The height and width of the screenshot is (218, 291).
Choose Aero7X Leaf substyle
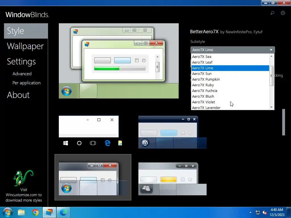coord(230,62)
